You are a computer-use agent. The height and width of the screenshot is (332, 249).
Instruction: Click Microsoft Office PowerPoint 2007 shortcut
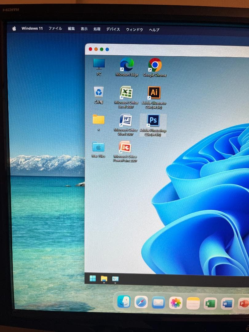pyautogui.click(x=125, y=147)
